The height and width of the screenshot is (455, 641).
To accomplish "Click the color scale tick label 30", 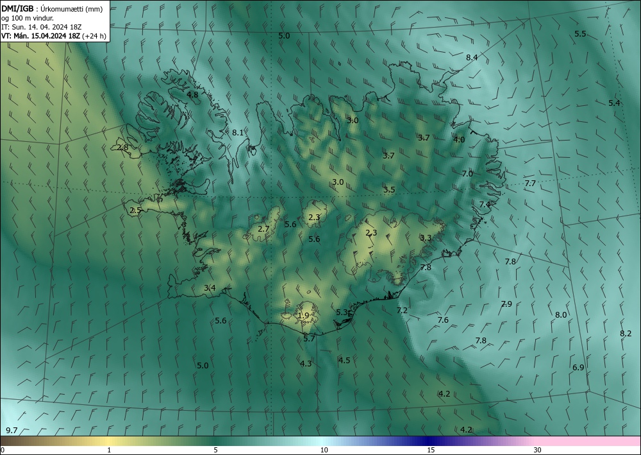I will coord(537,451).
